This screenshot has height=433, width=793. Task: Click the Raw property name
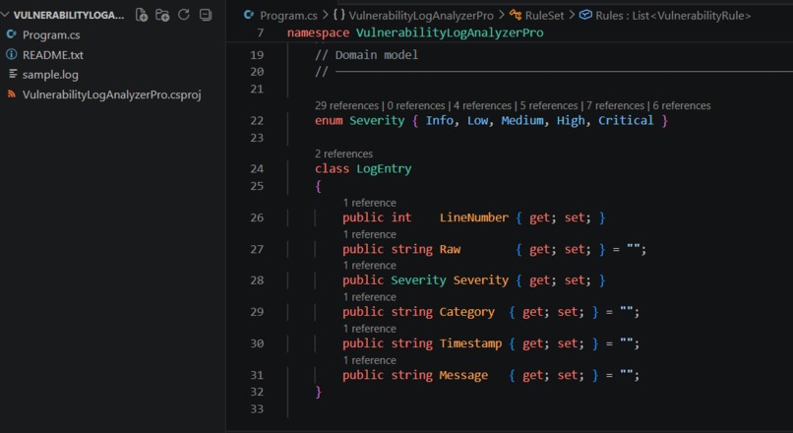click(x=450, y=249)
